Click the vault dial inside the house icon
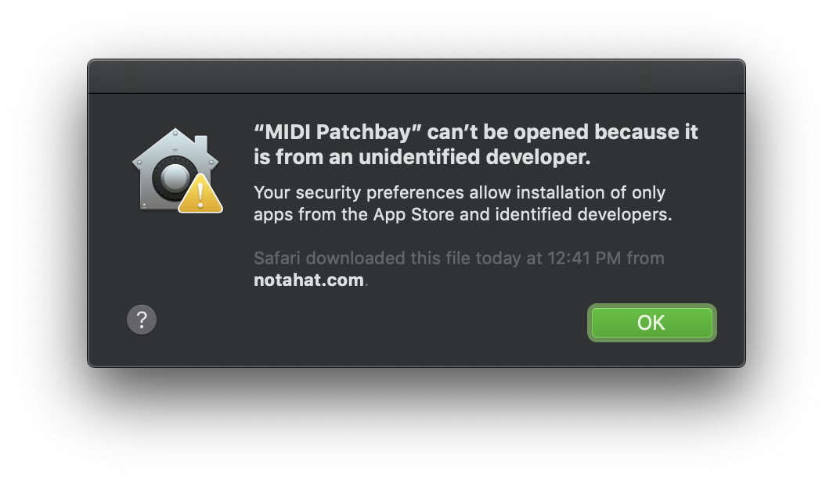 (x=172, y=177)
